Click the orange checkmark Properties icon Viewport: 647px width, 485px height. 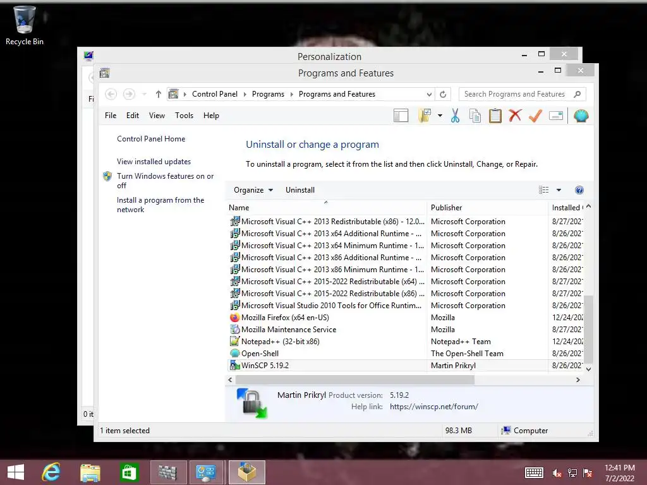point(535,116)
